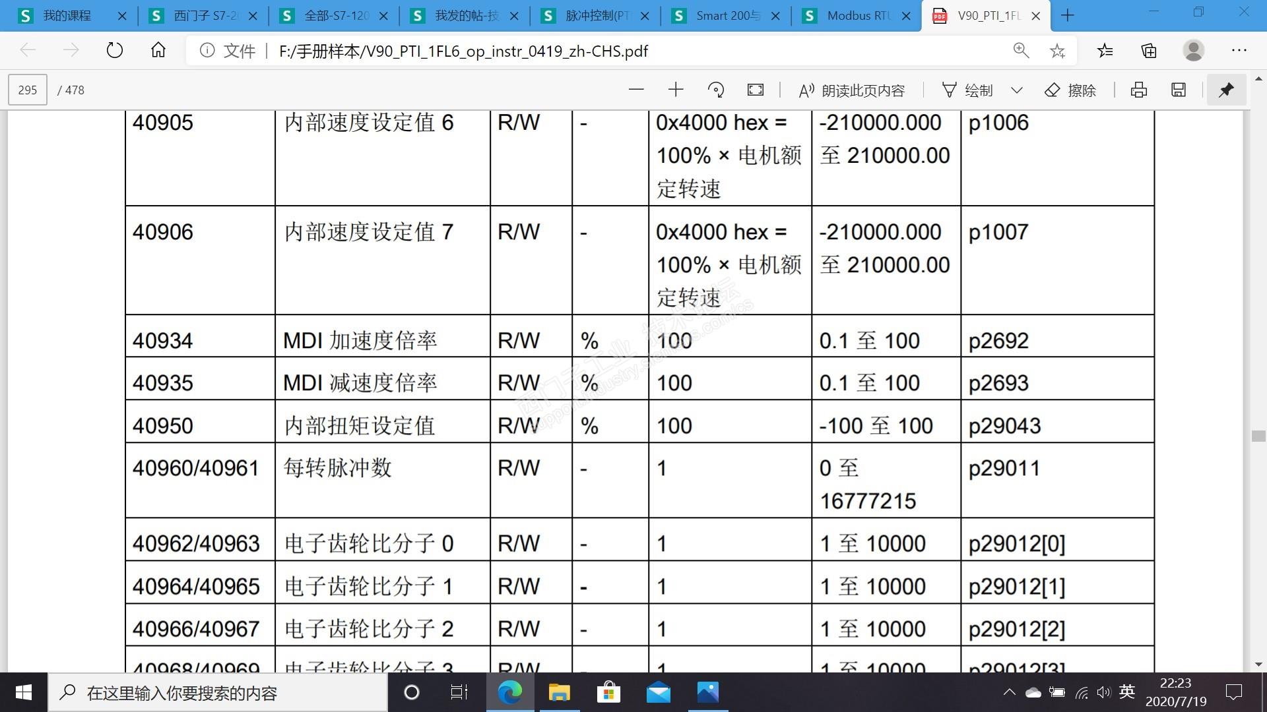Toggle the Erase (擦除) tool
Screen dimensions: 1267x712
click(x=1070, y=90)
